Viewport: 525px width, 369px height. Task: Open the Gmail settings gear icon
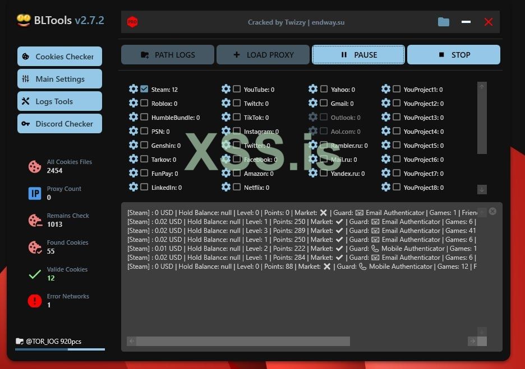pyautogui.click(x=313, y=103)
